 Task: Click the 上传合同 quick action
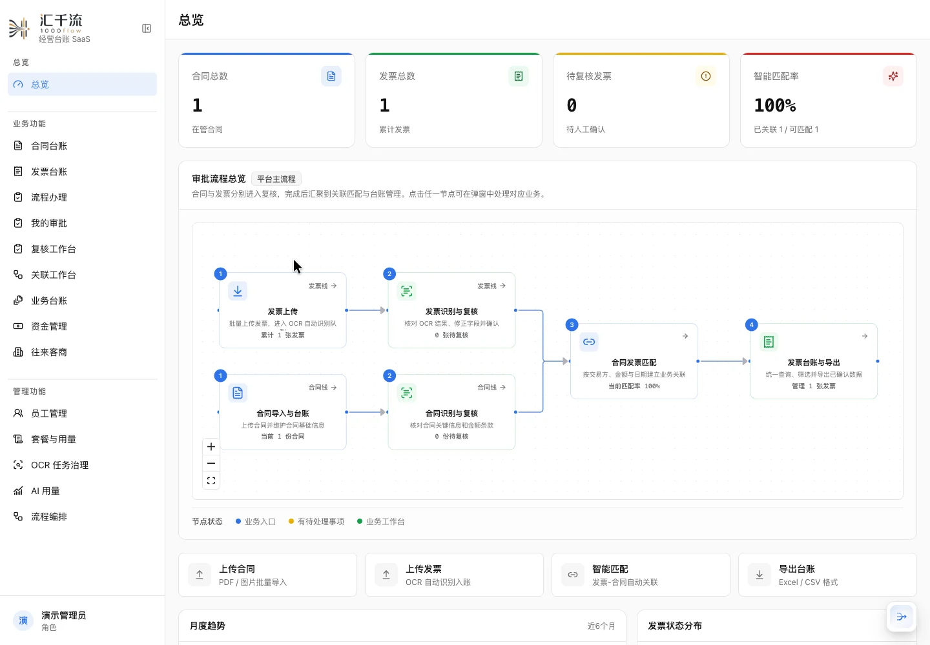point(267,575)
